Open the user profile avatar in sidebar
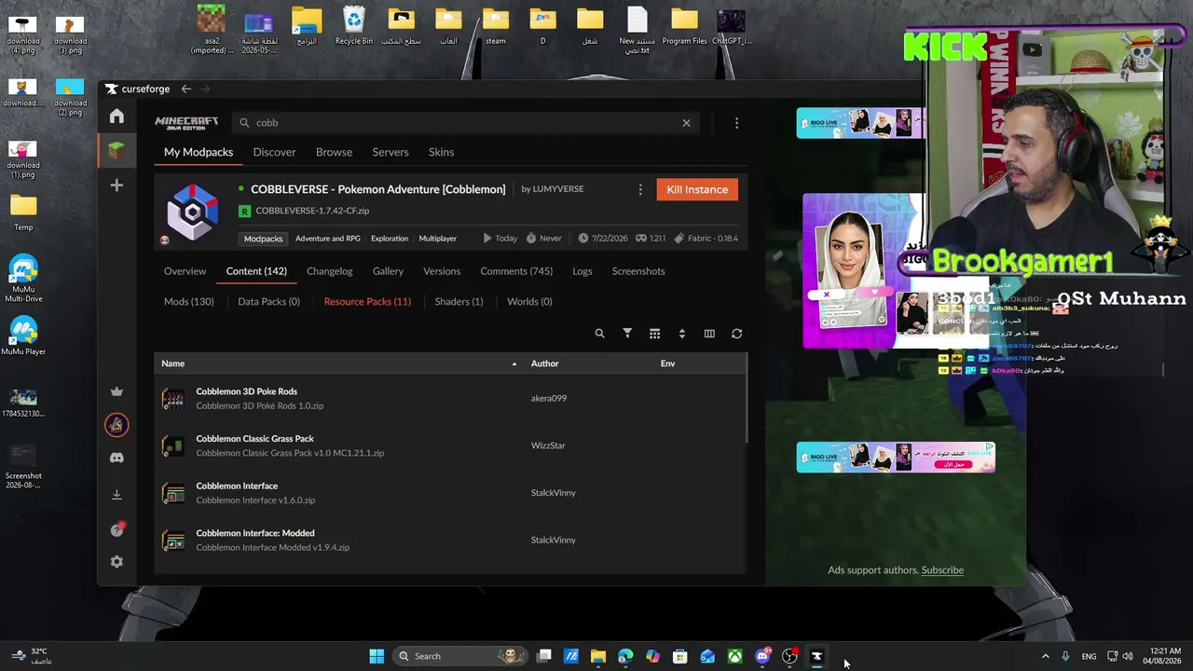This screenshot has height=671, width=1193. 117,425
